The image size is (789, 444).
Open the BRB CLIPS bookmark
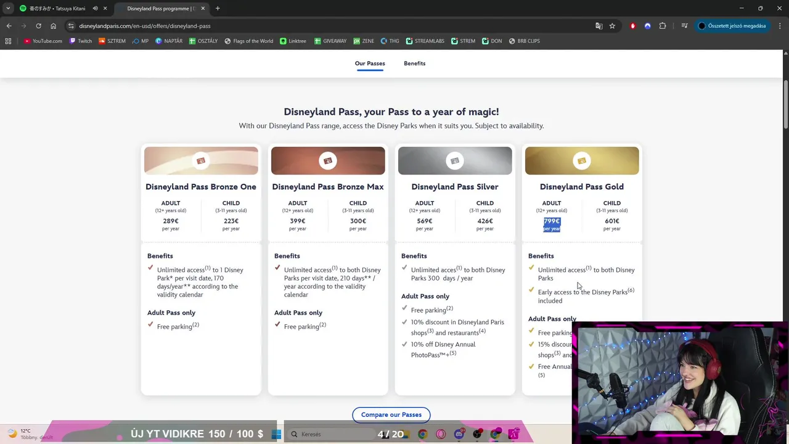tap(525, 41)
